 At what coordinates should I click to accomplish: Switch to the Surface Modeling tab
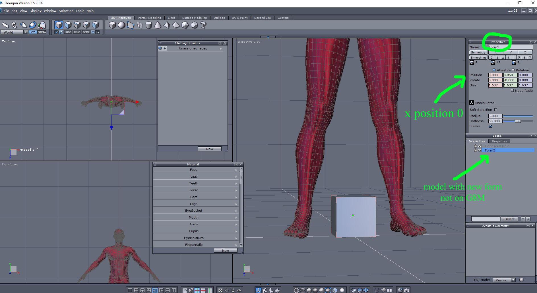coord(195,18)
